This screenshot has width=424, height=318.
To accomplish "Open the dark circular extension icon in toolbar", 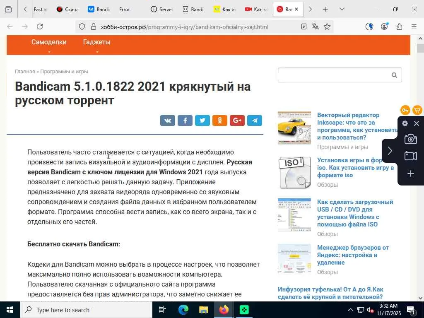I will point(369,26).
